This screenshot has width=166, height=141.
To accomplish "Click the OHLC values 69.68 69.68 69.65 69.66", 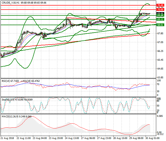I will pyautogui.click(x=33, y=3).
